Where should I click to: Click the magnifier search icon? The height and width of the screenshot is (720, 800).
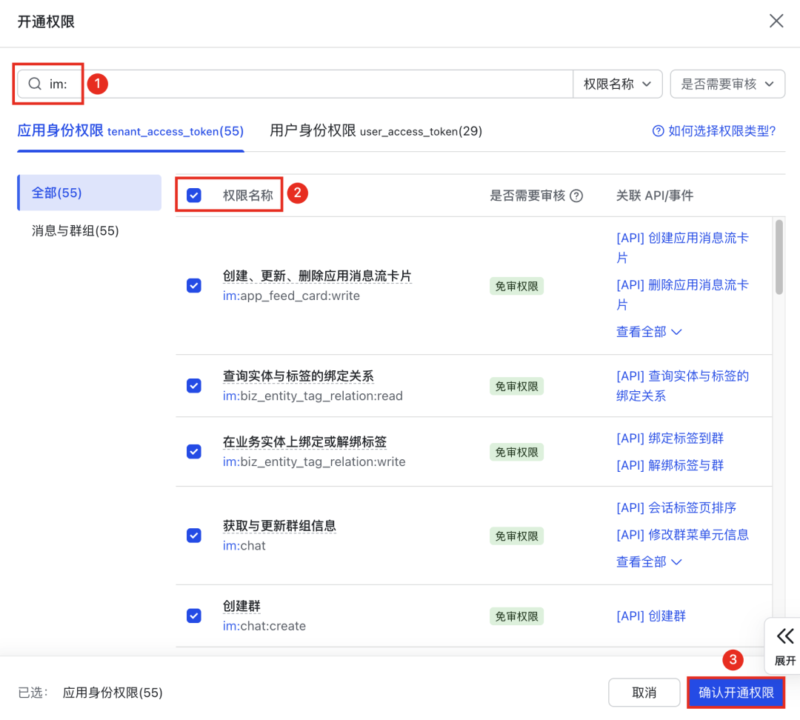click(35, 84)
